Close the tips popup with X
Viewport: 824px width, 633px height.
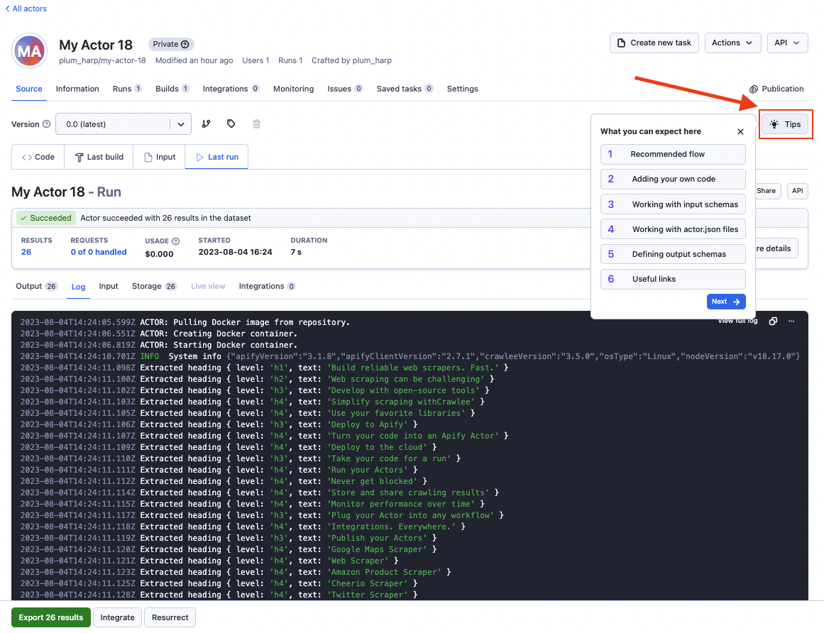point(740,132)
